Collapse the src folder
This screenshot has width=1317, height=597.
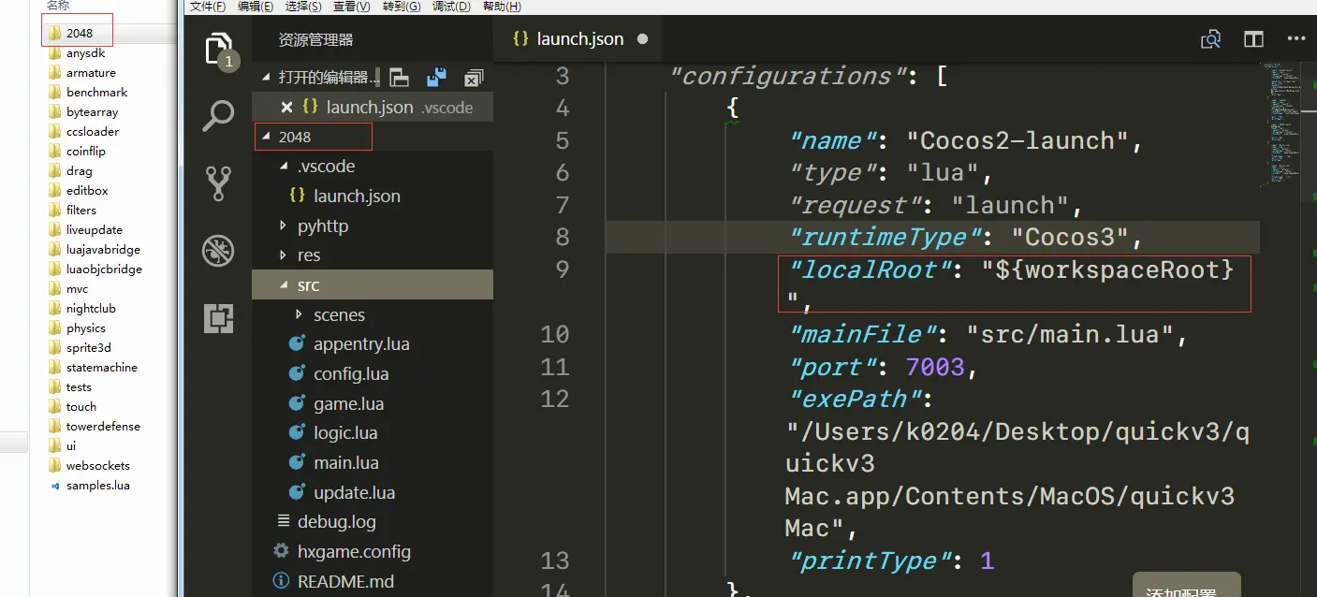click(x=285, y=285)
